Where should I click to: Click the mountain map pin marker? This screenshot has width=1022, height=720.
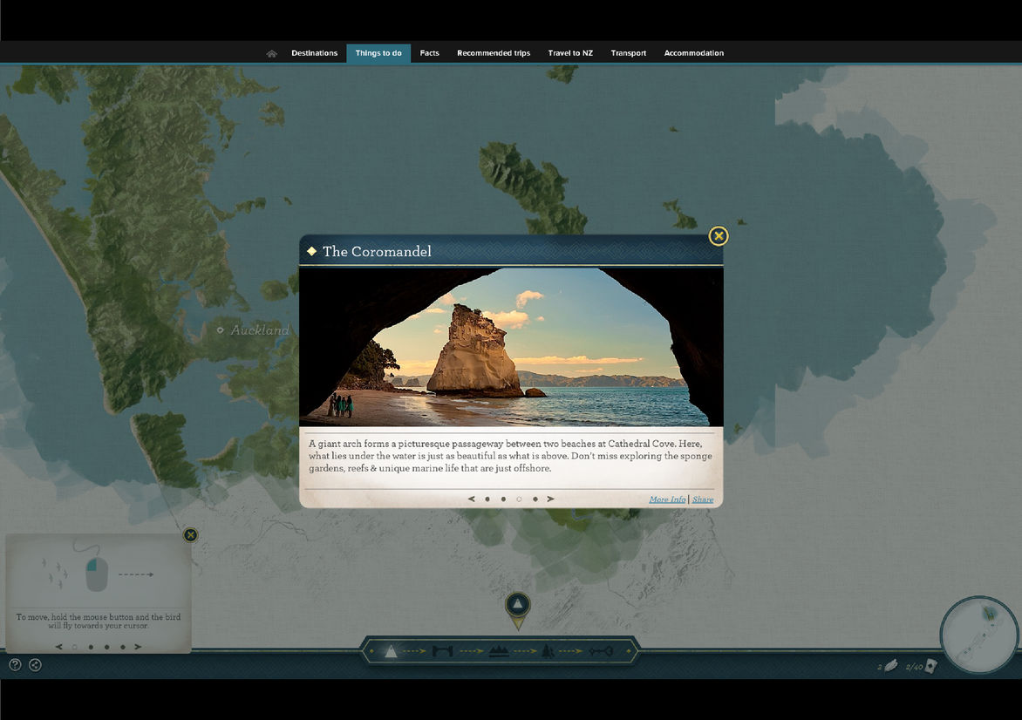[x=518, y=607]
